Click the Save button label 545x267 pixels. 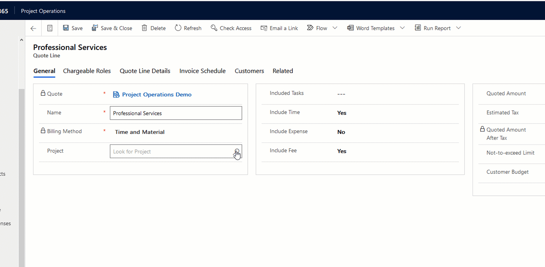pyautogui.click(x=77, y=28)
